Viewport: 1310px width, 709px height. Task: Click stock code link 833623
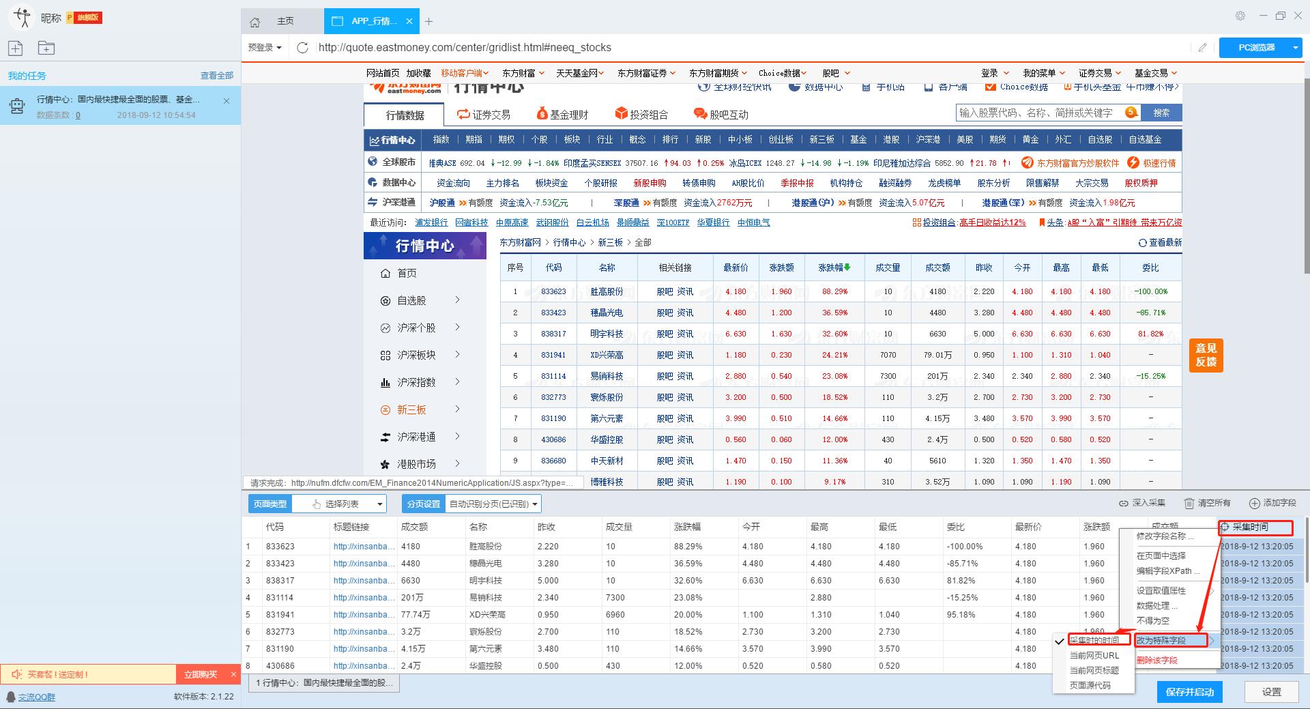(x=553, y=291)
